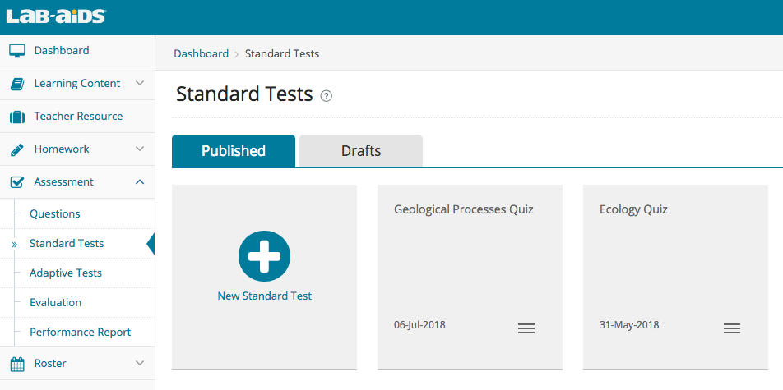Click the Homework pencil icon
Viewport: 783px width, 390px height.
click(x=17, y=149)
